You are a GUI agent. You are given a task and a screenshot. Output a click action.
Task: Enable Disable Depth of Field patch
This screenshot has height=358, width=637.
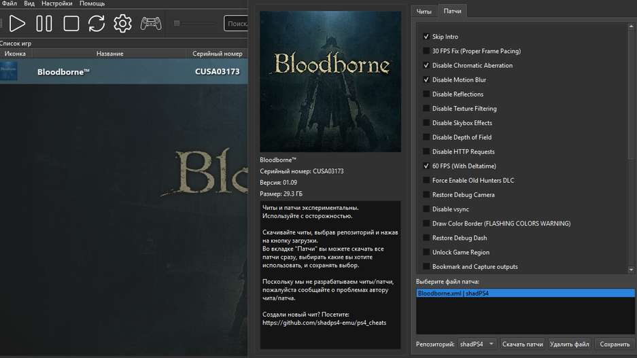[426, 137]
